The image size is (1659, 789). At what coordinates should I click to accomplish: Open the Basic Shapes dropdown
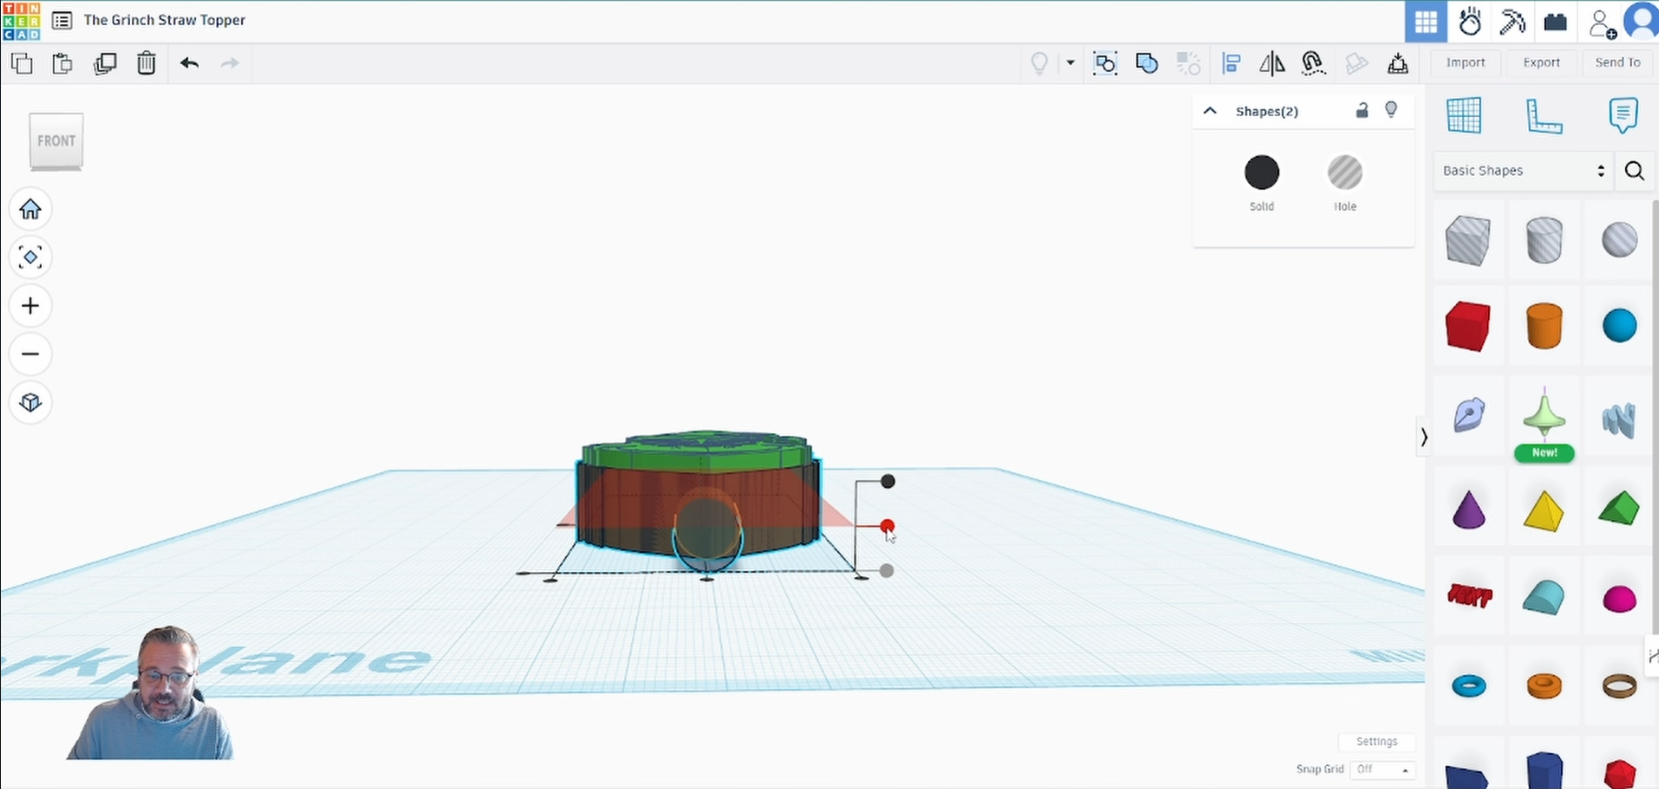point(1522,171)
